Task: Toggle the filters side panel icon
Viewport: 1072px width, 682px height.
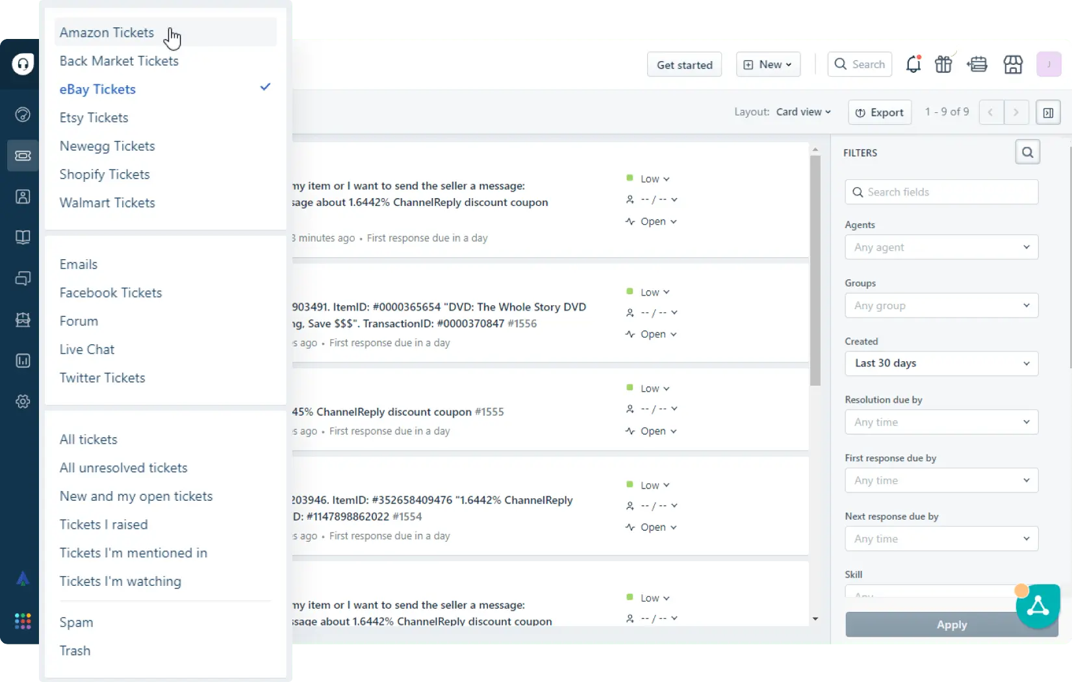Action: [1048, 112]
